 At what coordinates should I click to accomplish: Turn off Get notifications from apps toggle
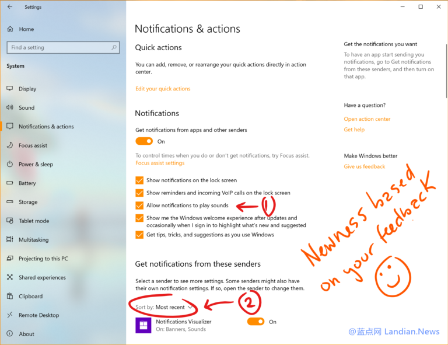144,141
